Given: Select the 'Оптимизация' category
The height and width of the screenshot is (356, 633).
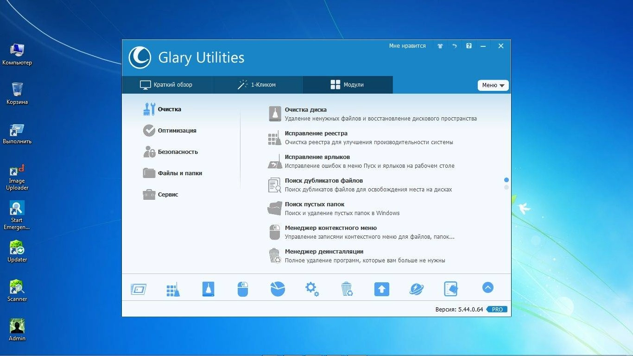Looking at the screenshot, I should pos(170,131).
